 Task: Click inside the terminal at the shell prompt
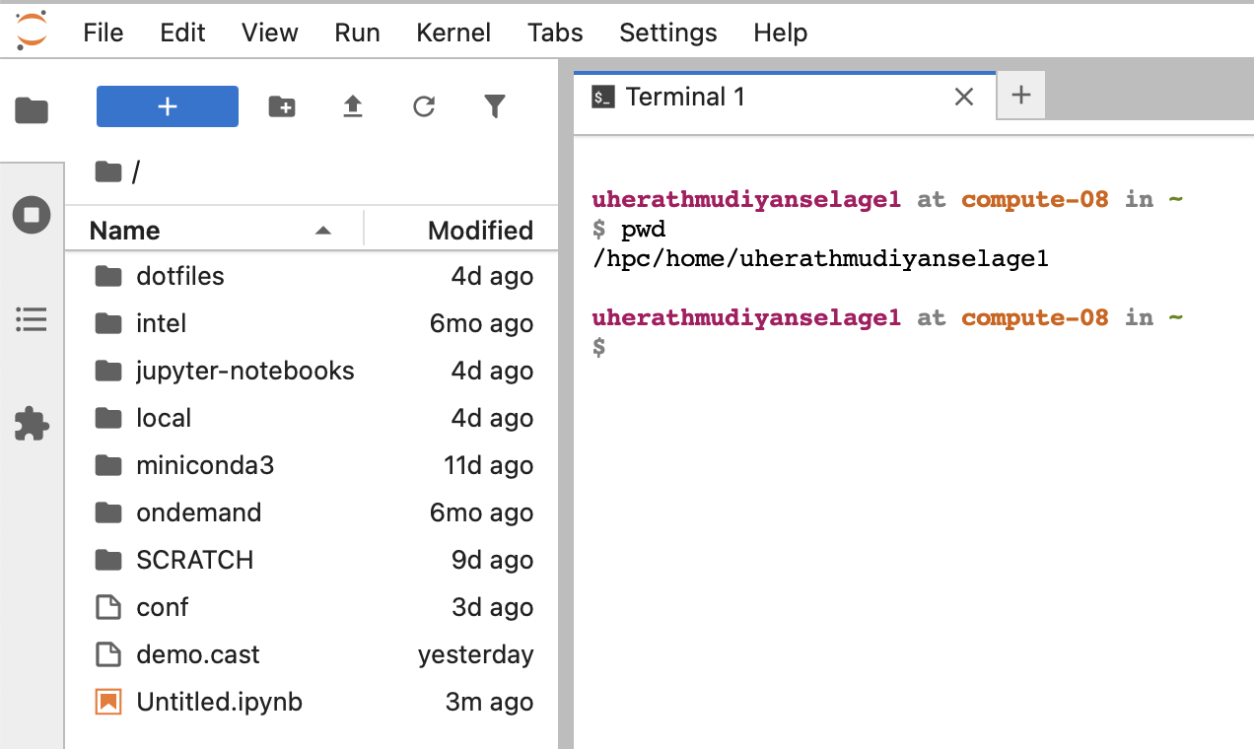(789, 345)
